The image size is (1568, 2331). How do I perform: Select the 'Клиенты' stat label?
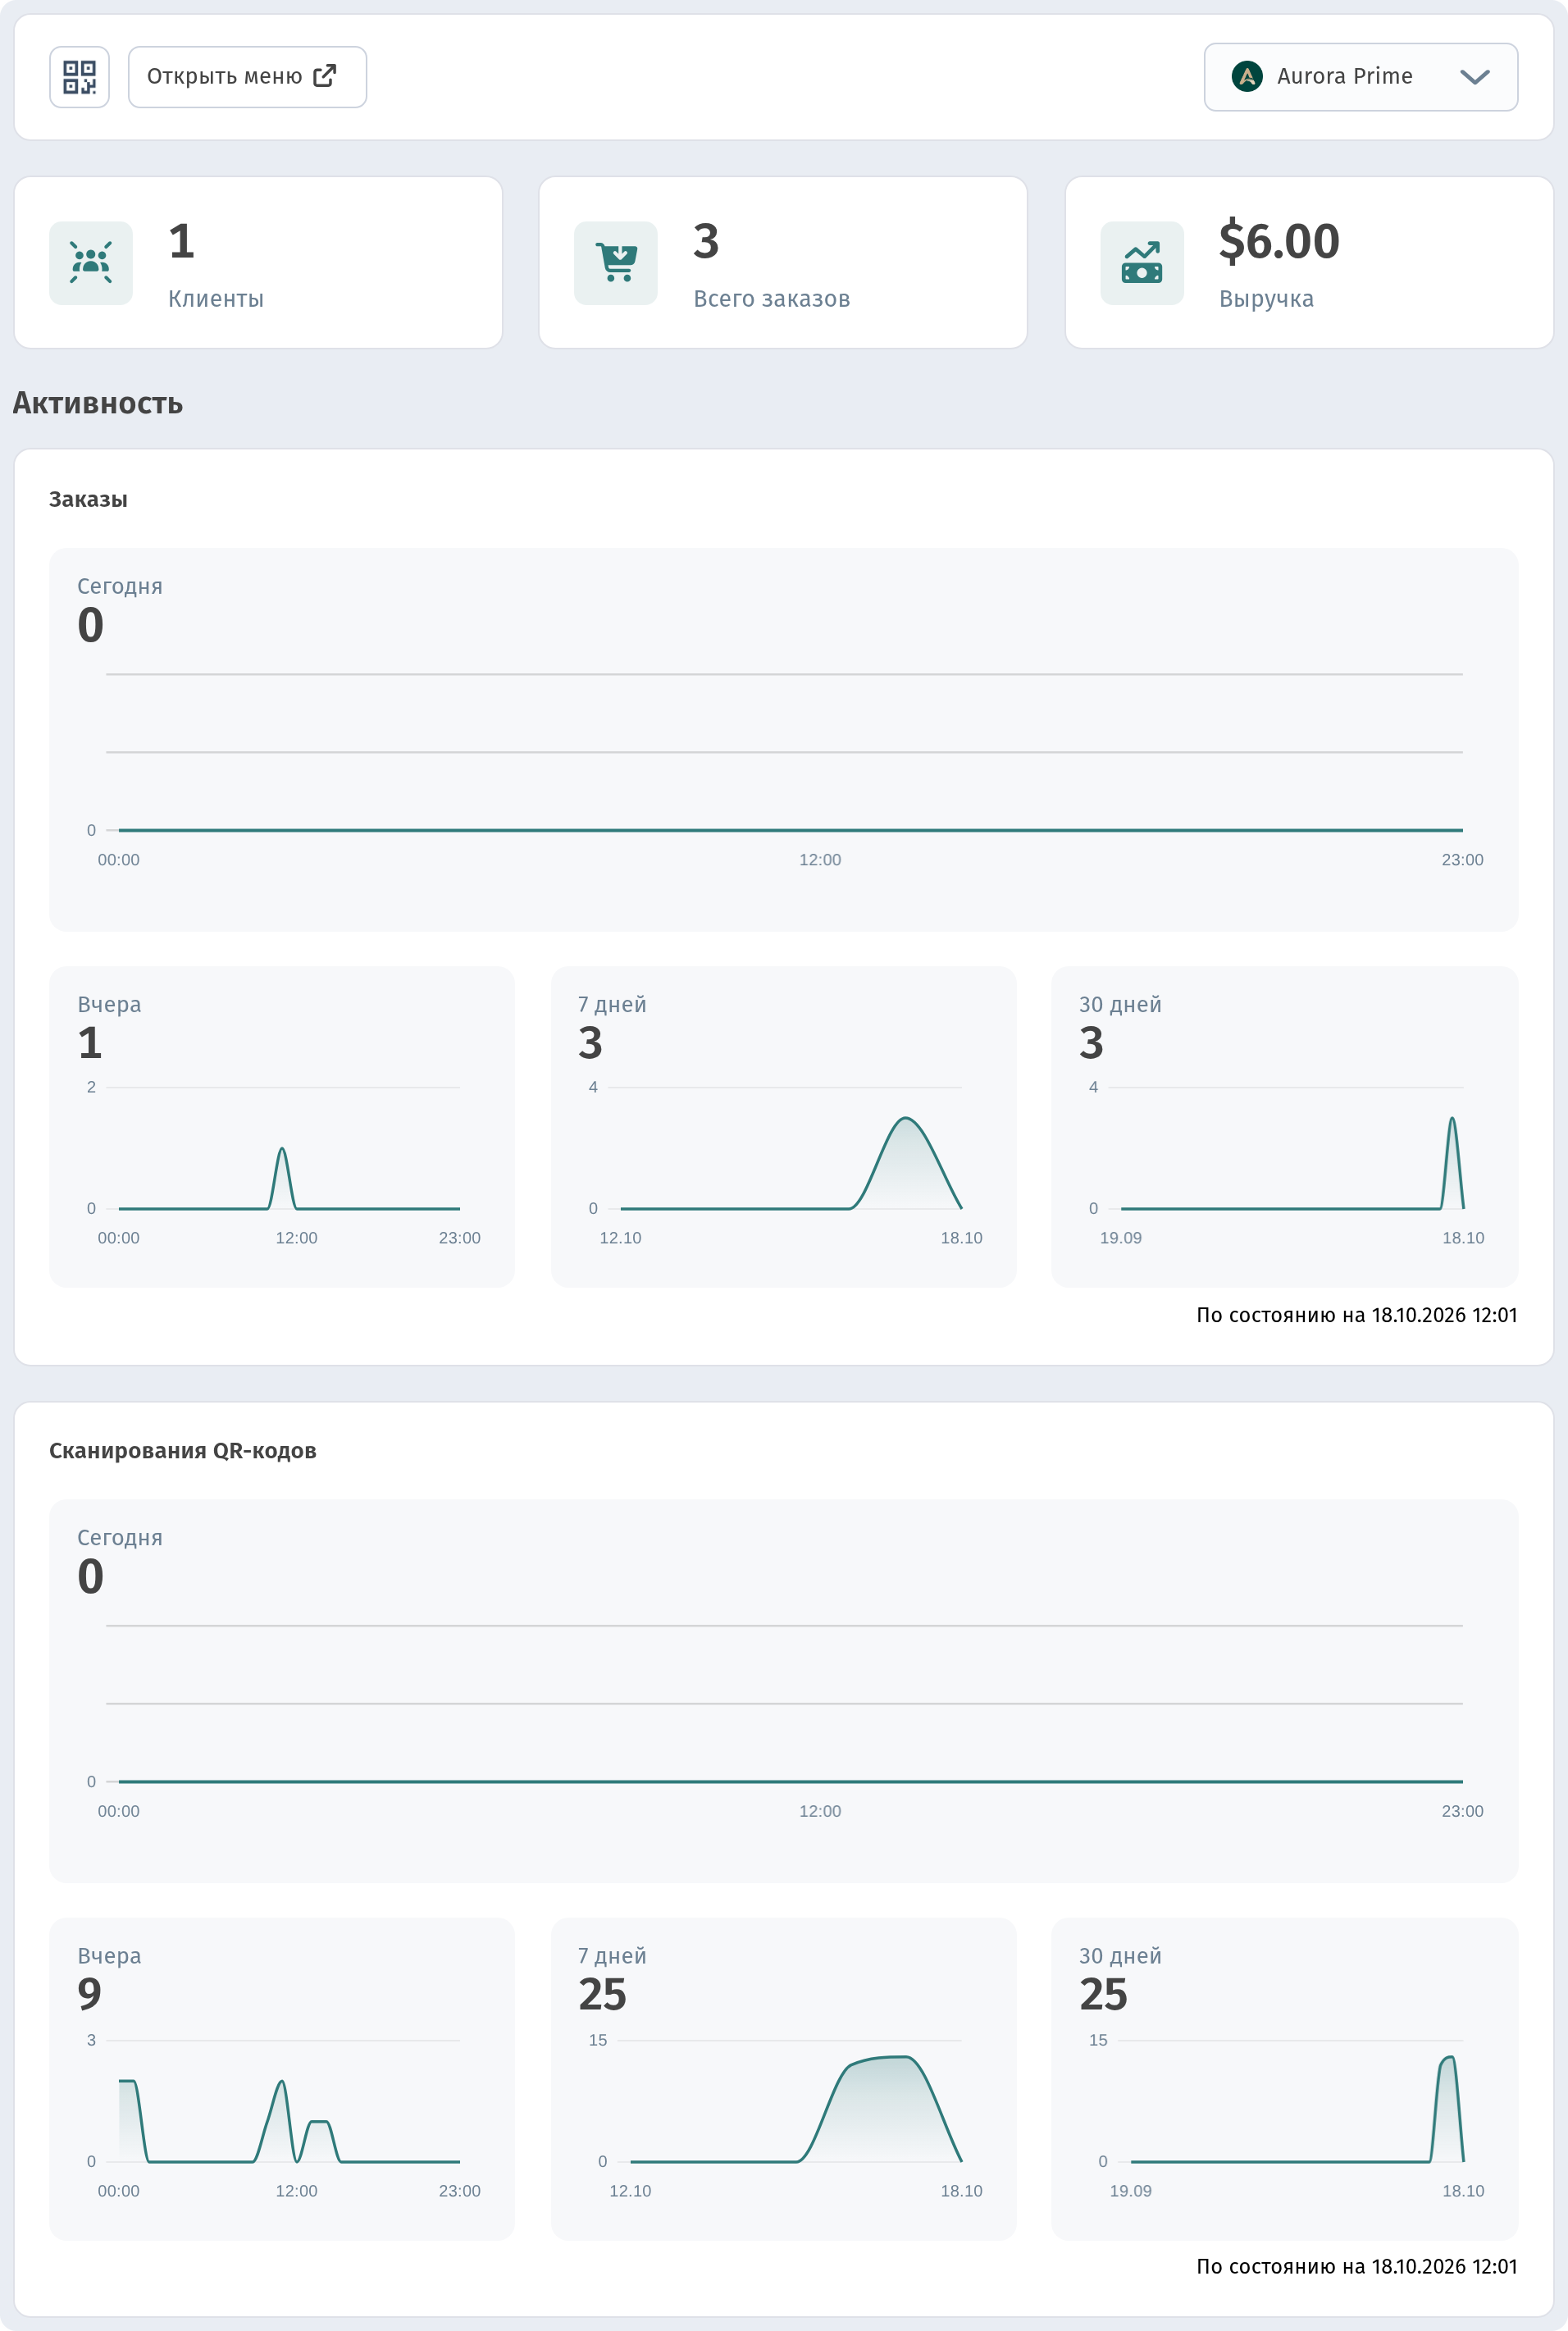point(216,299)
